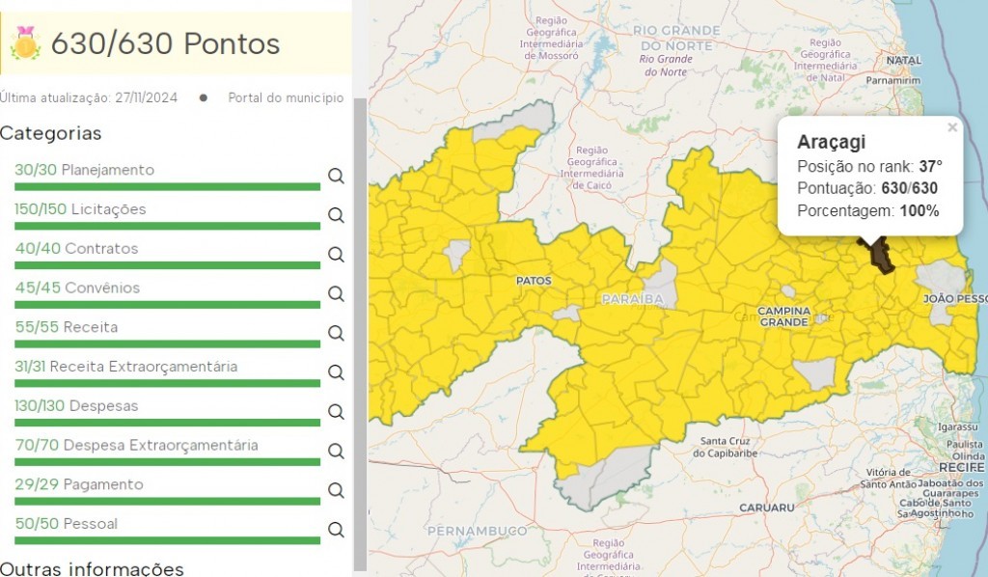Click the Despesas category label
Viewport: 988px width, 577px height.
103,406
